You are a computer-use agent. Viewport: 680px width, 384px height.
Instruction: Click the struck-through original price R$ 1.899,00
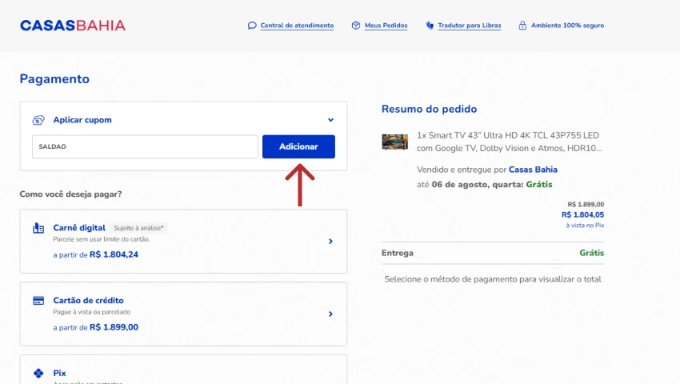point(586,204)
